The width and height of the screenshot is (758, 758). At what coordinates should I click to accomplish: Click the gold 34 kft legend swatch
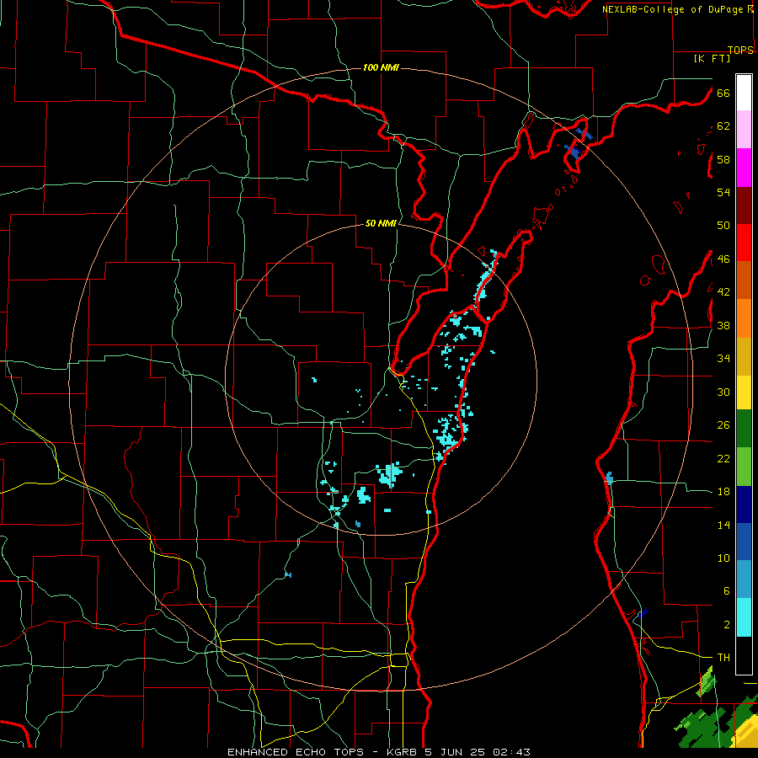point(744,356)
